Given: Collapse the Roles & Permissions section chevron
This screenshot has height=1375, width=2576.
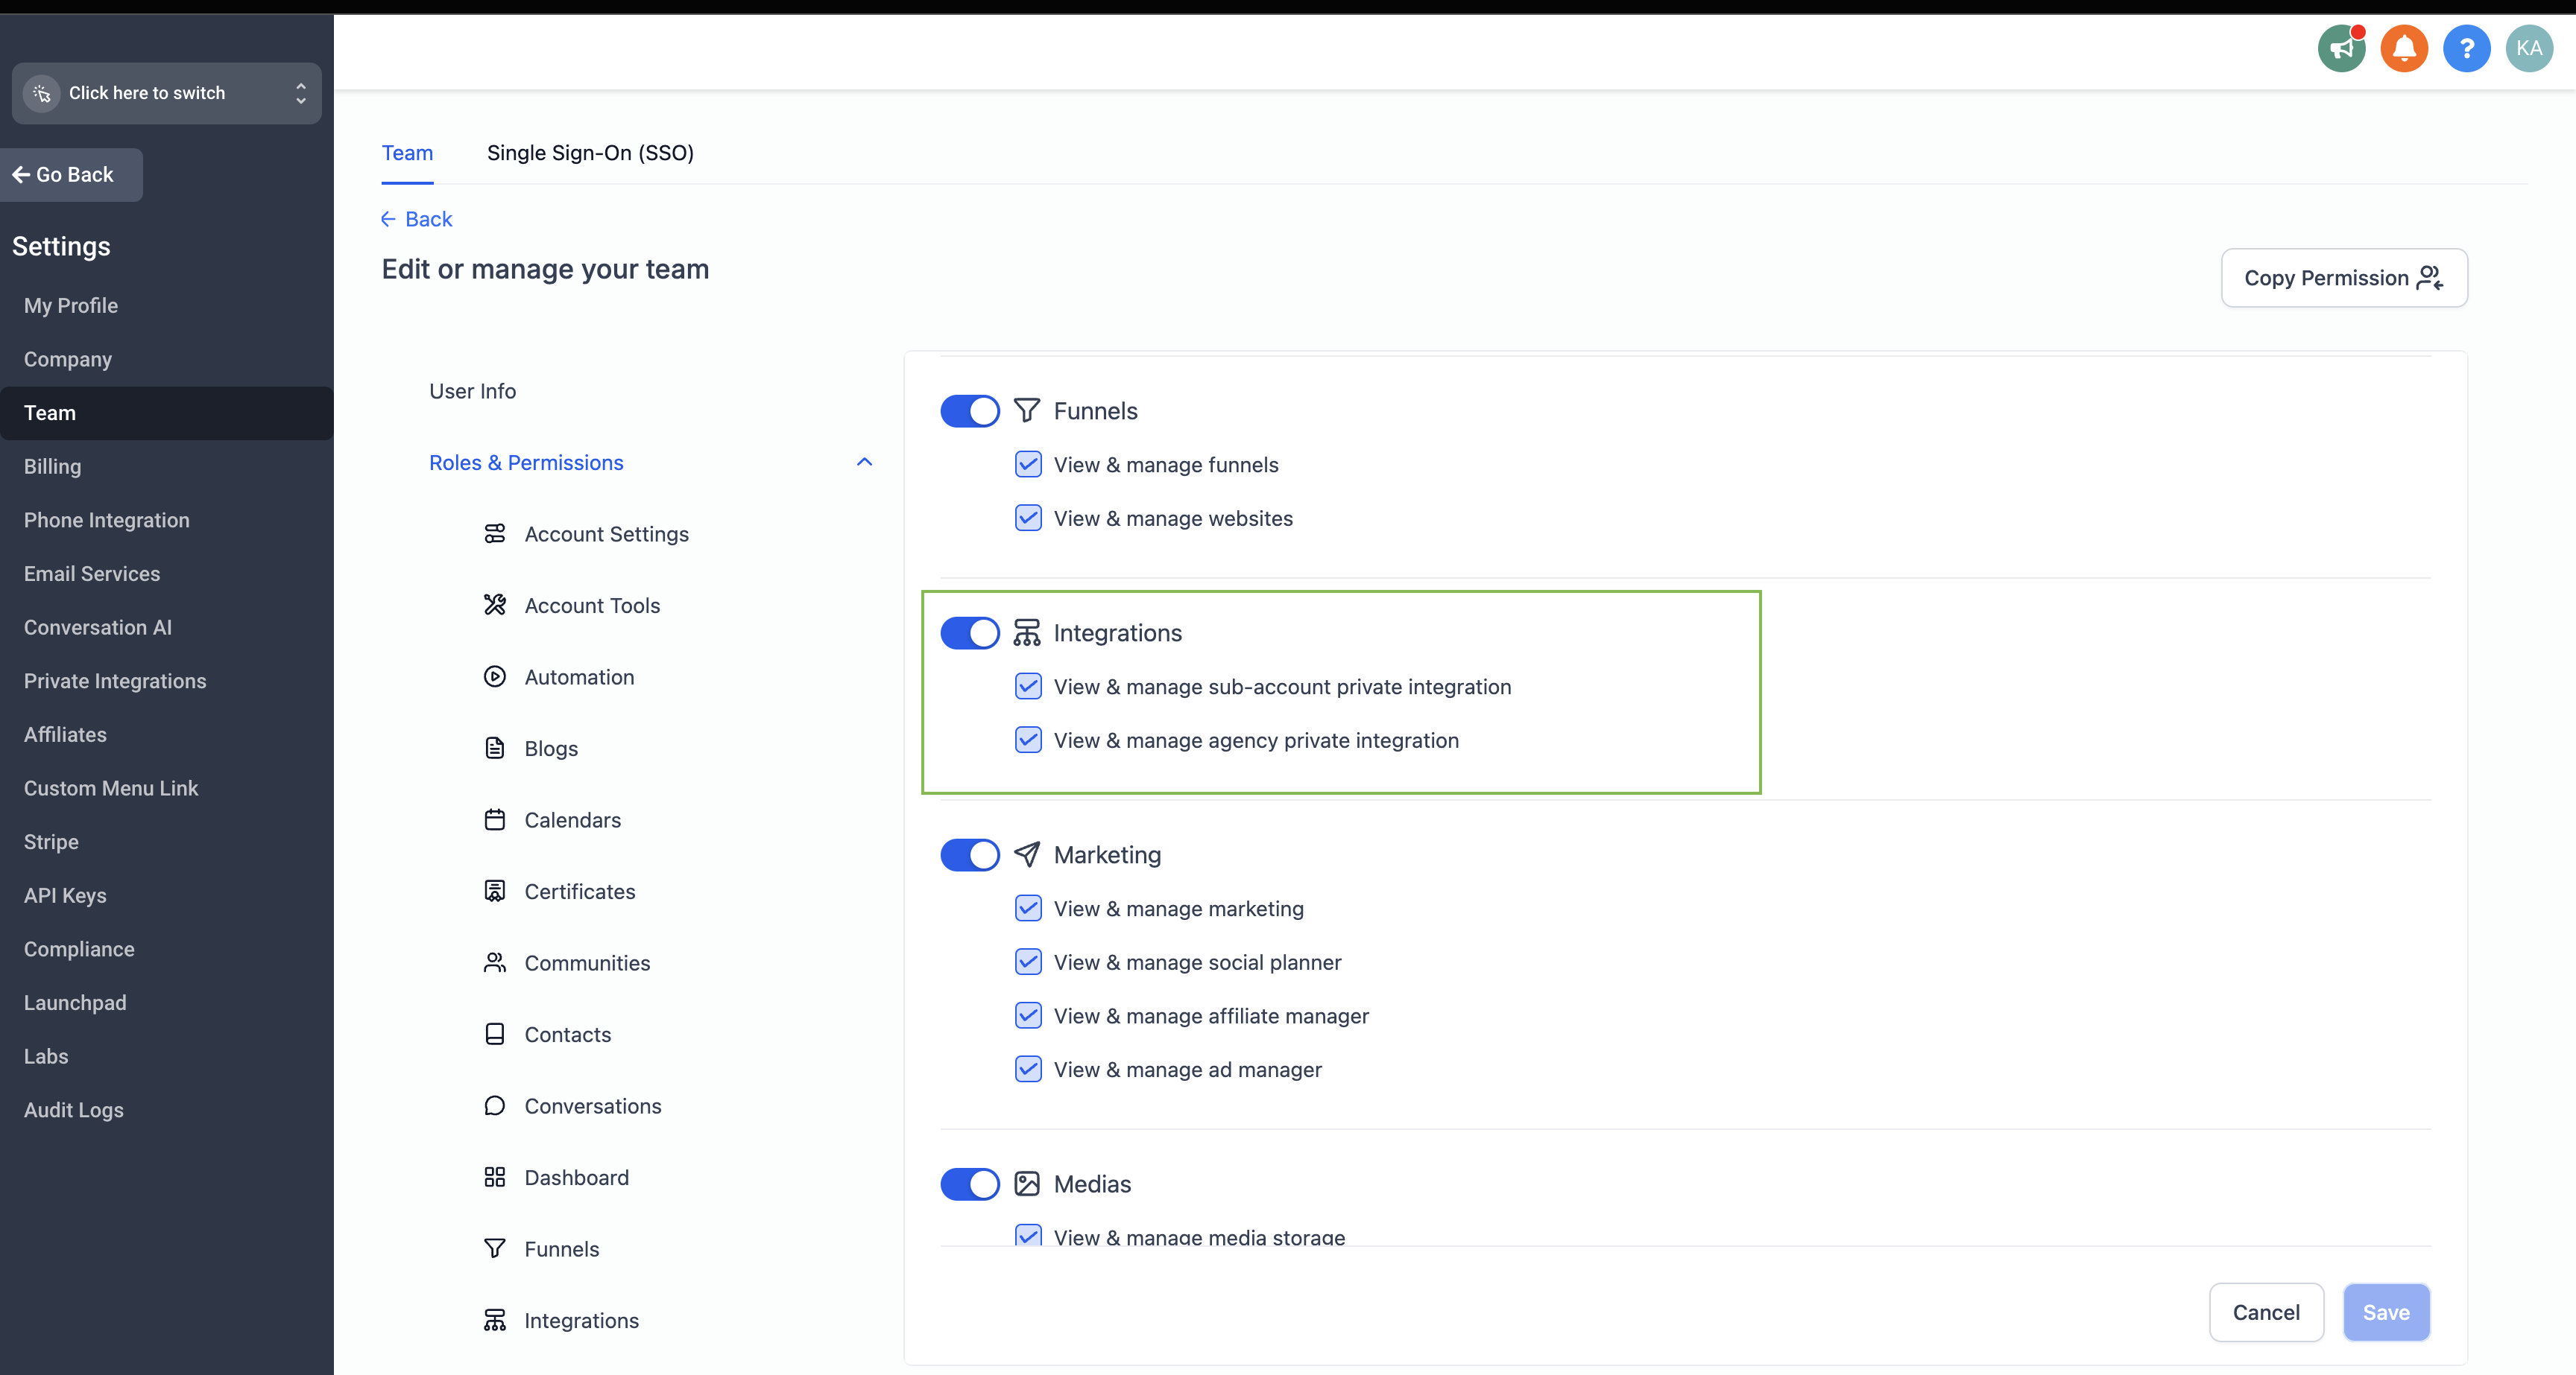Looking at the screenshot, I should [865, 462].
